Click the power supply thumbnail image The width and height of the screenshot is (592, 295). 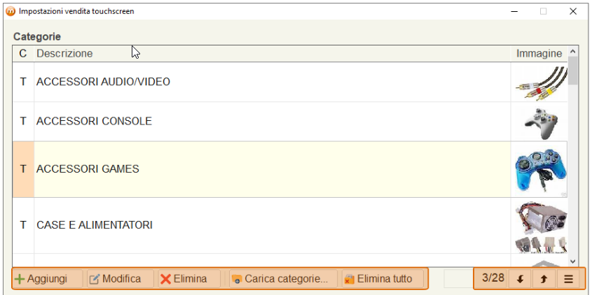point(541,226)
